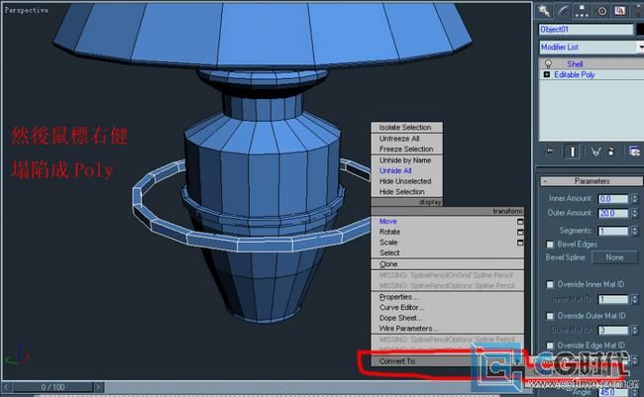Select Scale in transform quad menu
This screenshot has height=397, width=644.
pos(388,243)
